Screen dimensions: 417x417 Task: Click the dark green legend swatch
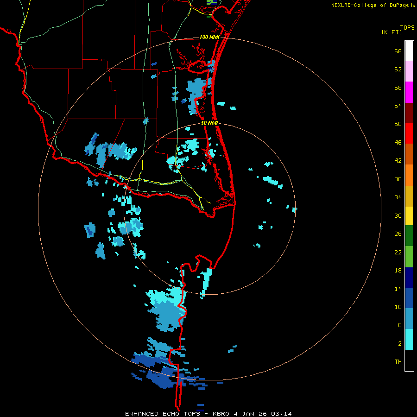pos(409,236)
